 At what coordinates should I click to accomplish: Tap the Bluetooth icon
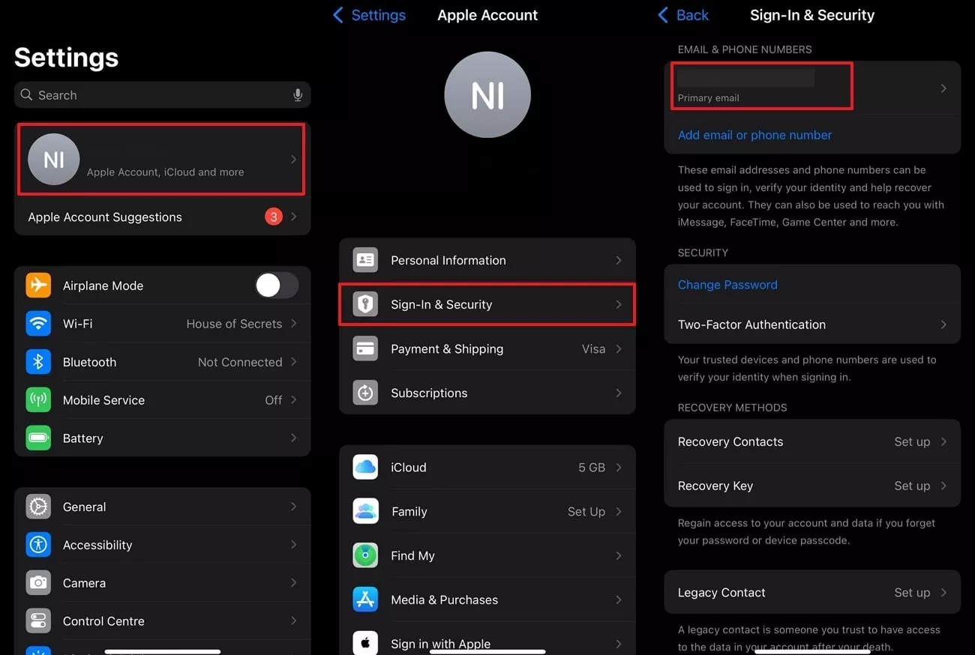tap(38, 362)
